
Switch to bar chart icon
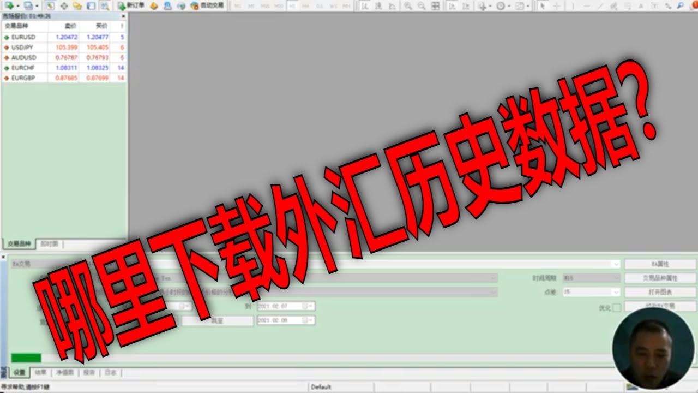pyautogui.click(x=365, y=5)
